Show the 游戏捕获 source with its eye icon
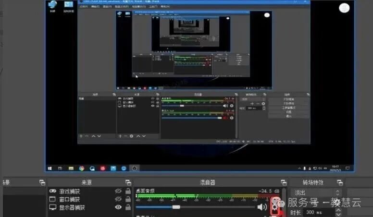373x217 pixels. [x=118, y=191]
